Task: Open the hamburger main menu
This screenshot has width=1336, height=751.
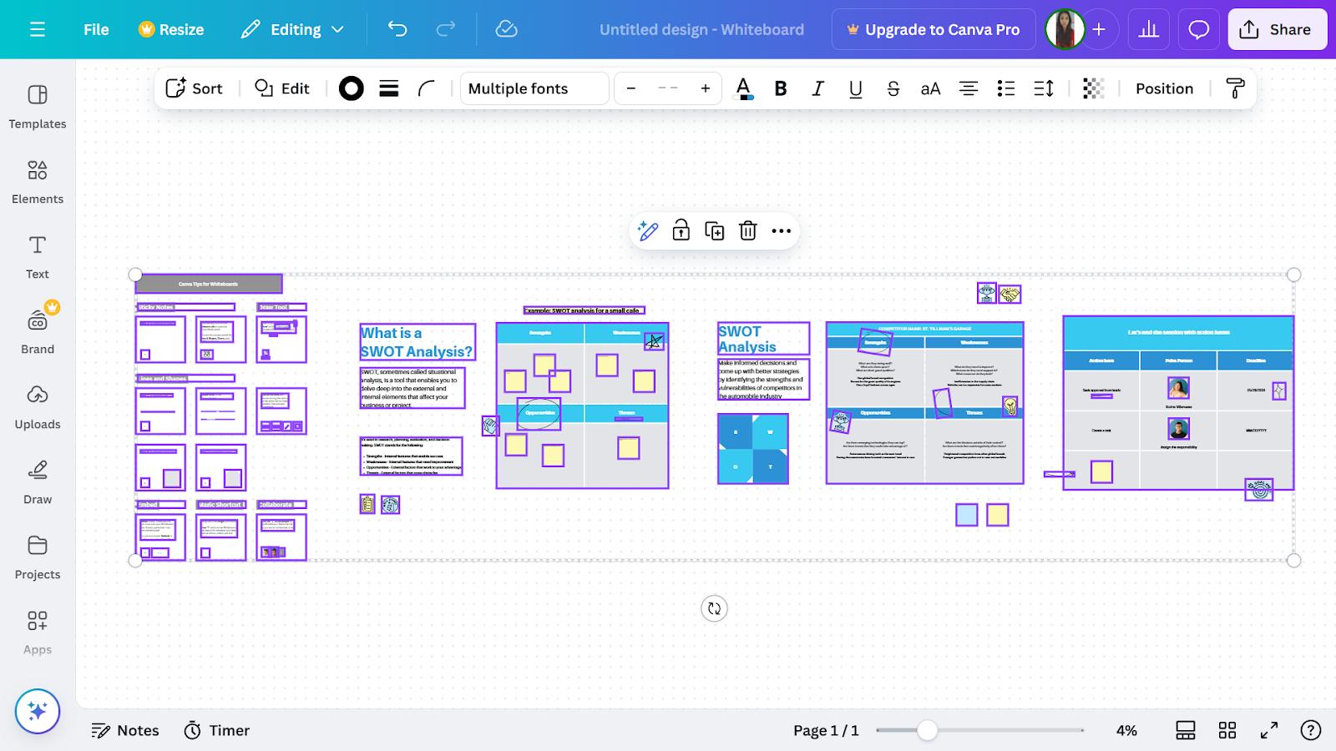Action: (38, 30)
